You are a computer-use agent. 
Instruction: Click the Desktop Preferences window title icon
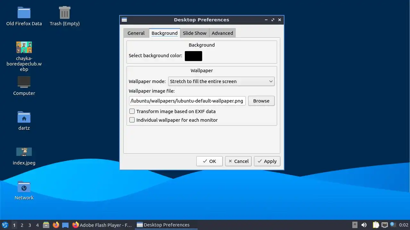click(x=124, y=20)
